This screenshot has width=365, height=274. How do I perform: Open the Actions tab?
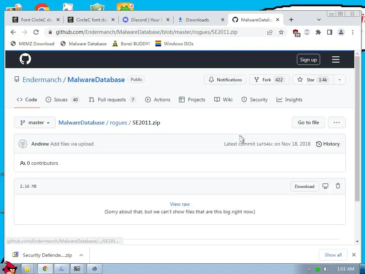(158, 100)
